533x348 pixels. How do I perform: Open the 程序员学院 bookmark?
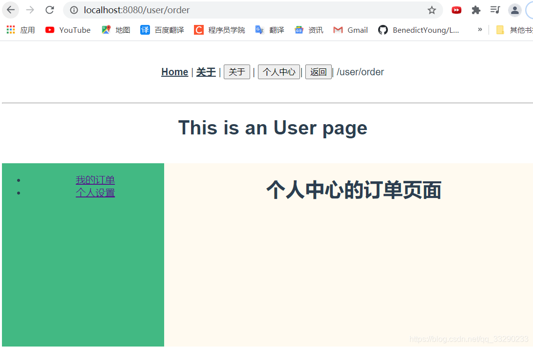(219, 30)
